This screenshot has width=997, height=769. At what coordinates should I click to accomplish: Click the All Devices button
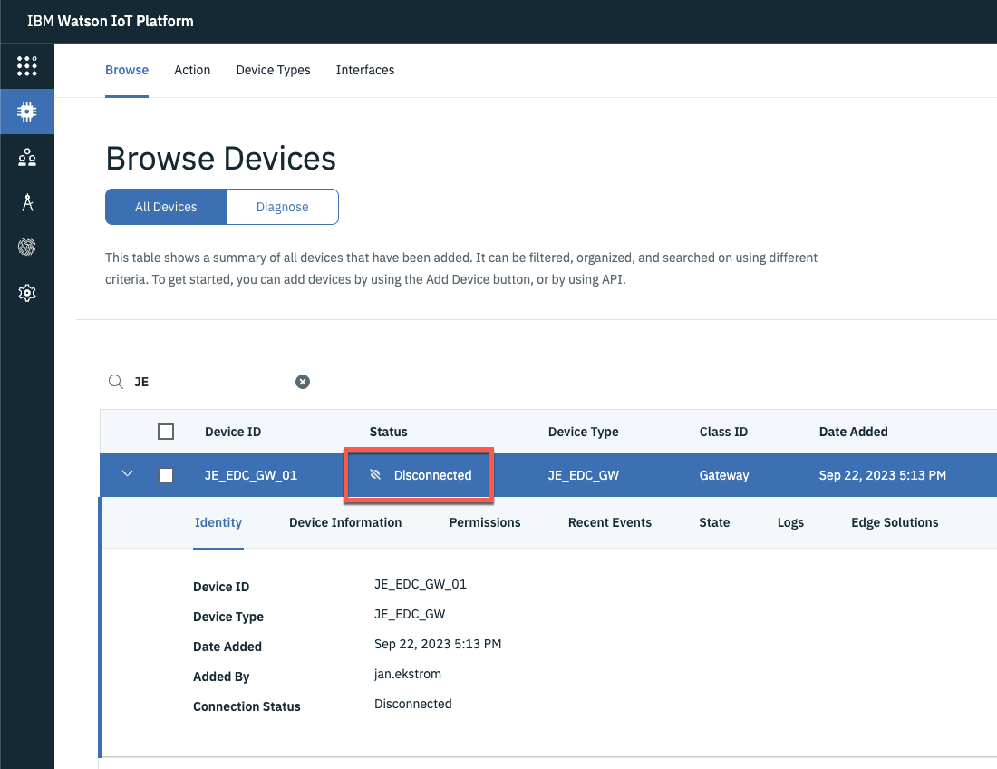166,207
